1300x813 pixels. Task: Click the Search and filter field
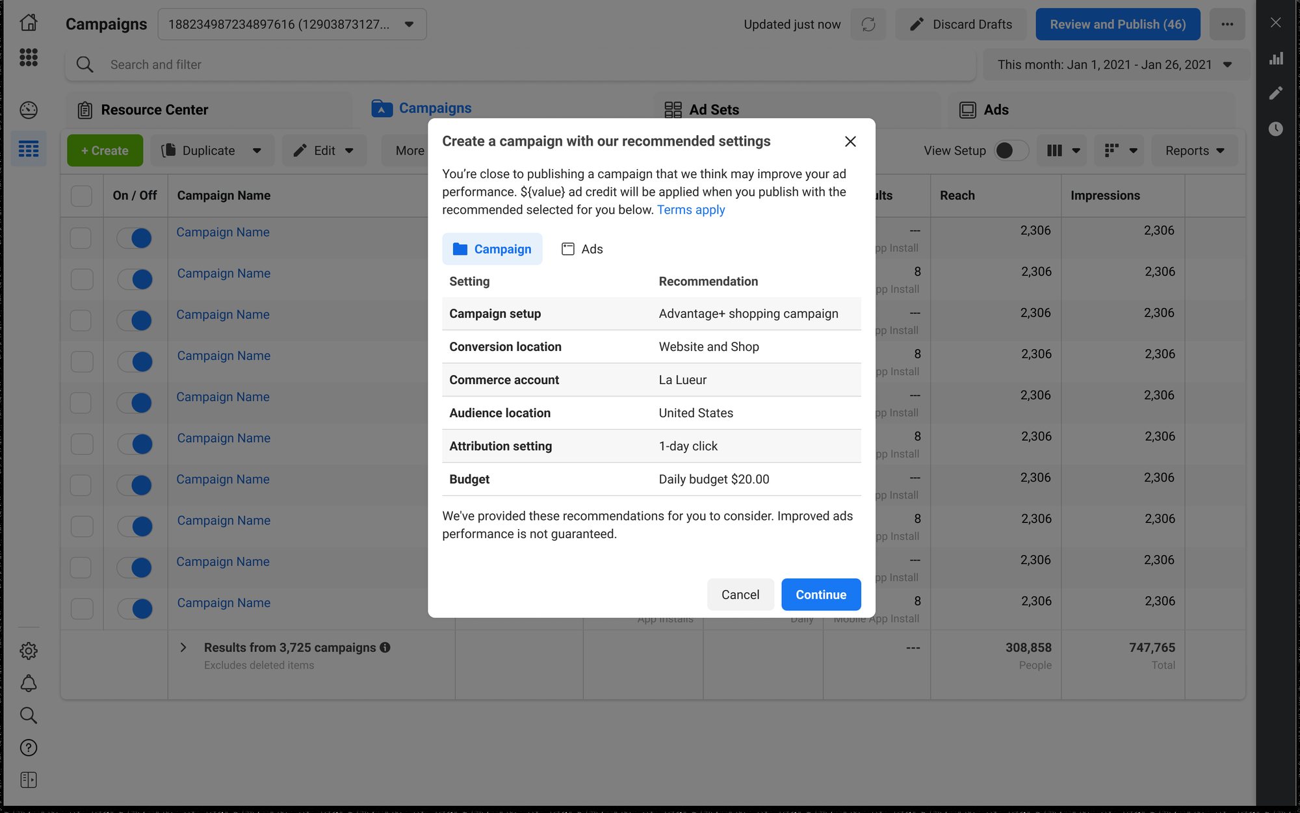[x=521, y=64]
